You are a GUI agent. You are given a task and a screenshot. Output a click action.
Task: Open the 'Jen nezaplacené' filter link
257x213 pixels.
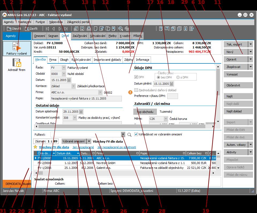(x=83, y=147)
